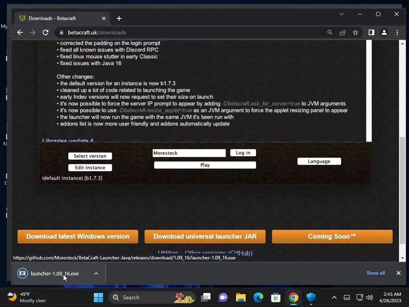
Task: Click Google Chrome taskbar icon
Action: pos(294,297)
